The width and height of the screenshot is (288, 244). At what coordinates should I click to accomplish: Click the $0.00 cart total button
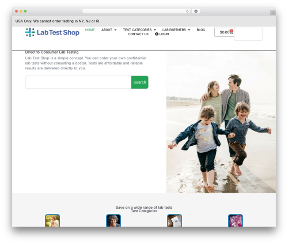point(225,32)
